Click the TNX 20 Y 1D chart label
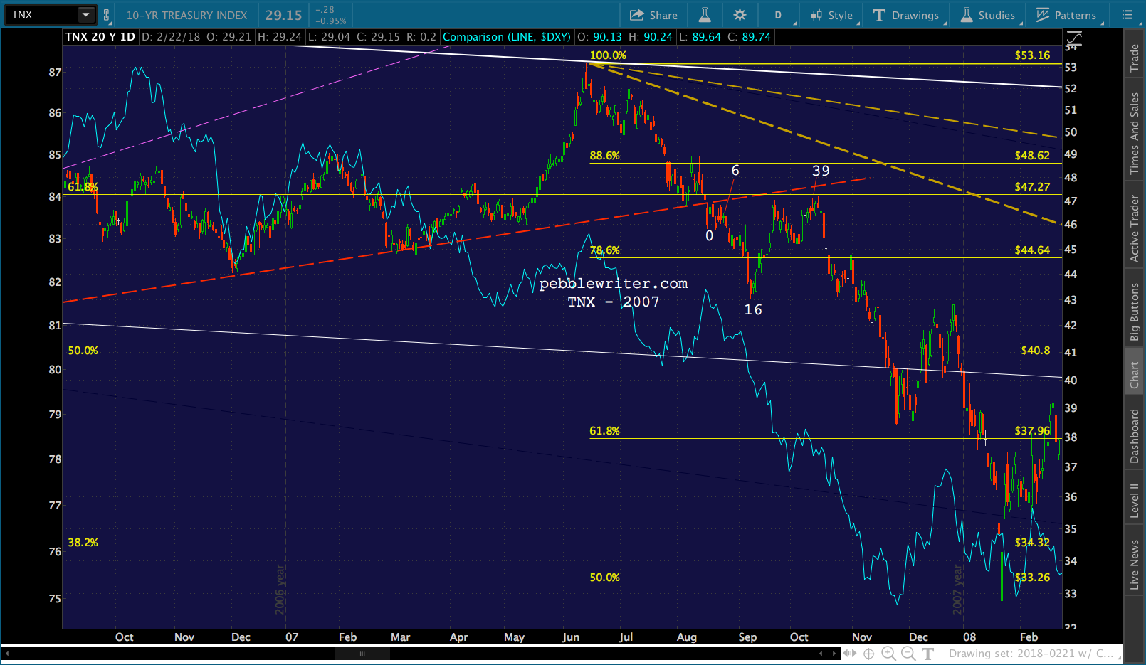The width and height of the screenshot is (1146, 665). [100, 37]
